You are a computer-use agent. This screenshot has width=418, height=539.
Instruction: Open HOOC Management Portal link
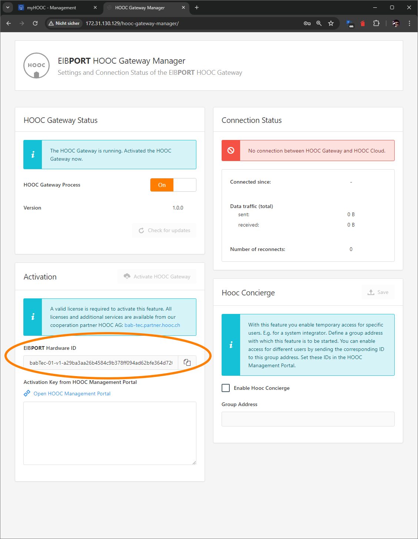[x=72, y=394]
